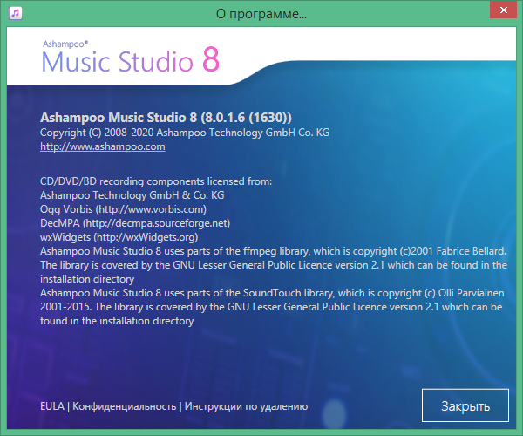This screenshot has height=436, width=523.
Task: Click the 'Ashampoo Technology GmbH & Co. KG' line
Action: click(132, 195)
